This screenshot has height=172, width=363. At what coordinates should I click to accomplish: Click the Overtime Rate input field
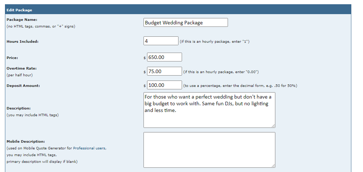click(x=164, y=71)
